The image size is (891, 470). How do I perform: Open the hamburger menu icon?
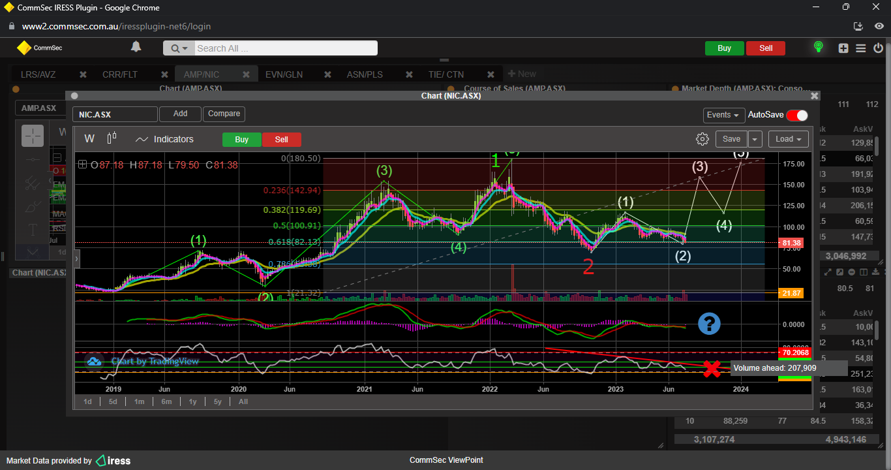(860, 48)
